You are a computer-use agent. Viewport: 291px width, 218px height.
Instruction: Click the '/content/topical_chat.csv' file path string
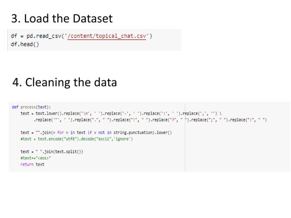pos(107,36)
